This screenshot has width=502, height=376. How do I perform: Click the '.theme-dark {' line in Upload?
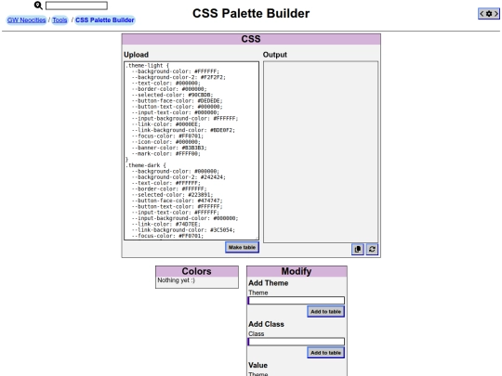pyautogui.click(x=146, y=165)
